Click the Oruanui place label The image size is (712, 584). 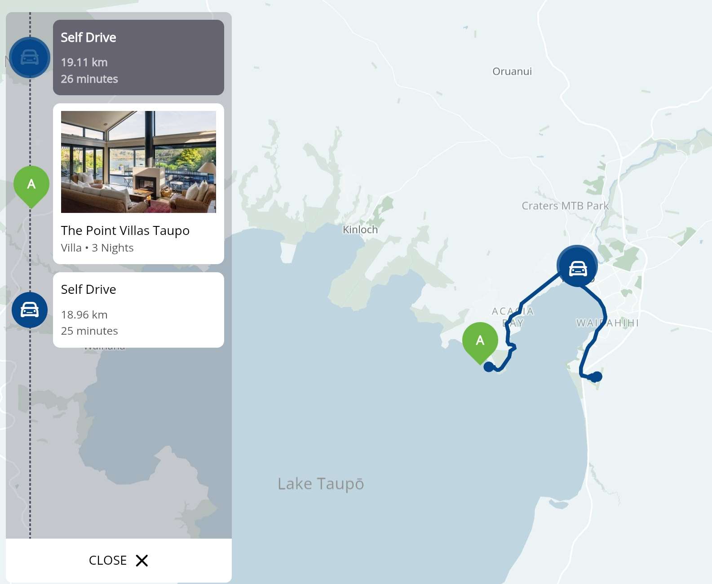[x=512, y=71]
